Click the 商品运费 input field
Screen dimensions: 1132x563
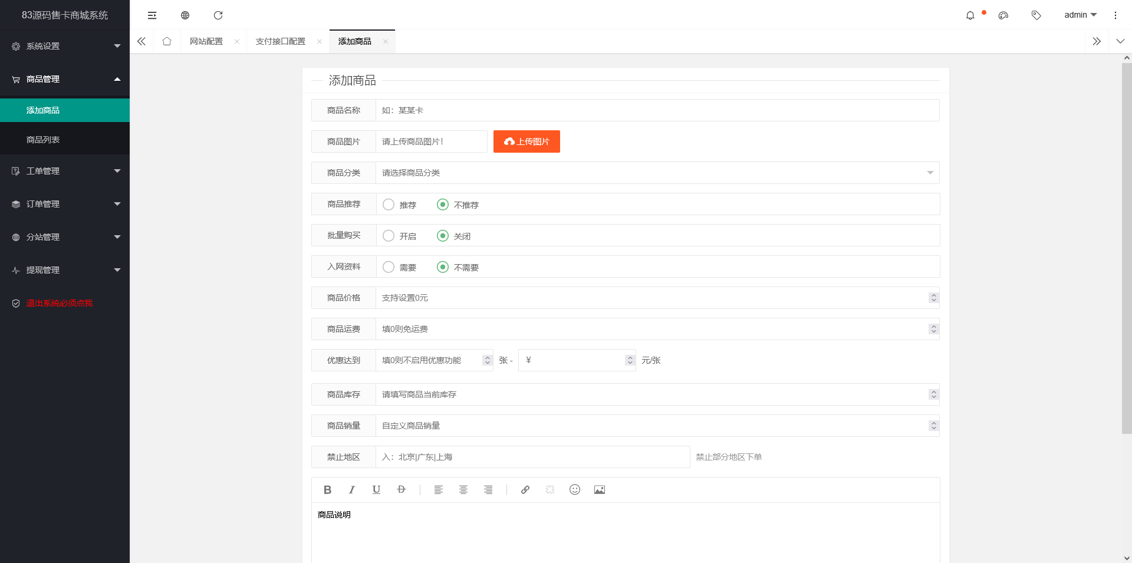coord(657,329)
